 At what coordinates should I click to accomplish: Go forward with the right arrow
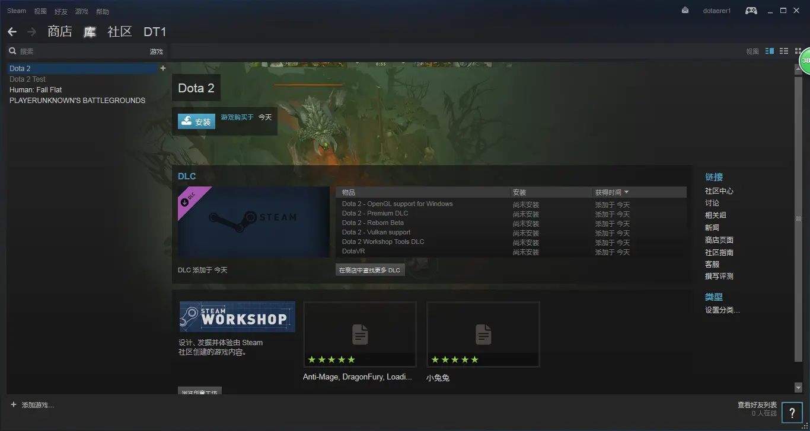pyautogui.click(x=32, y=31)
